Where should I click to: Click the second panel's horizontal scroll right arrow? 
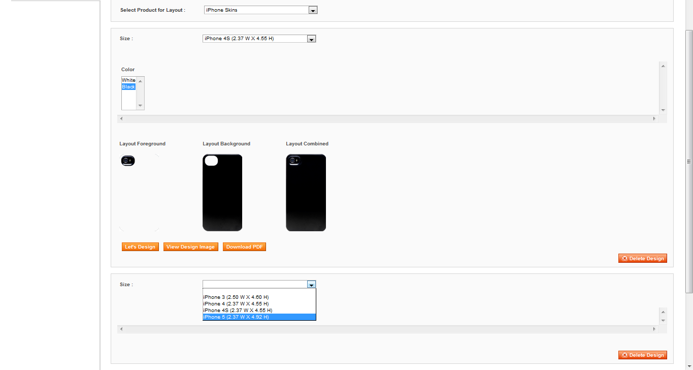(654, 329)
